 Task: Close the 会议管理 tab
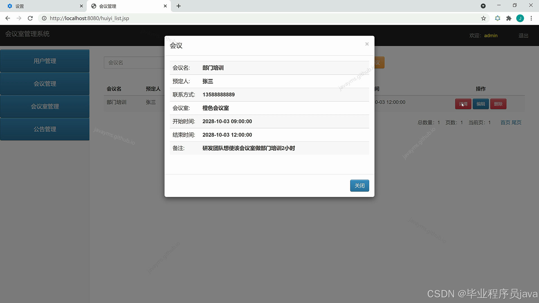(x=165, y=6)
